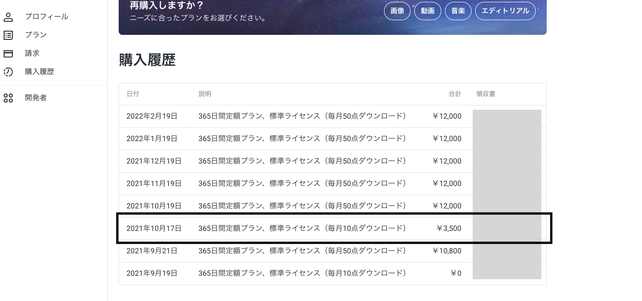The height and width of the screenshot is (301, 642).
Task: Open the プラン sidebar item
Action: pyautogui.click(x=36, y=35)
